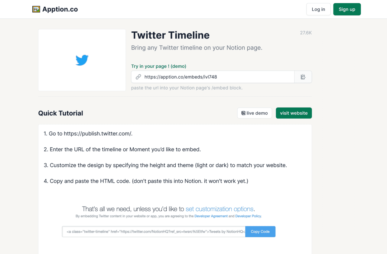Click the Twitter logo thumbnail card
The image size is (387, 254).
82,60
